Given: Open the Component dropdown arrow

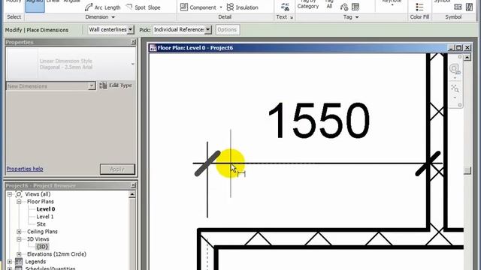Looking at the screenshot, I should (x=221, y=7).
